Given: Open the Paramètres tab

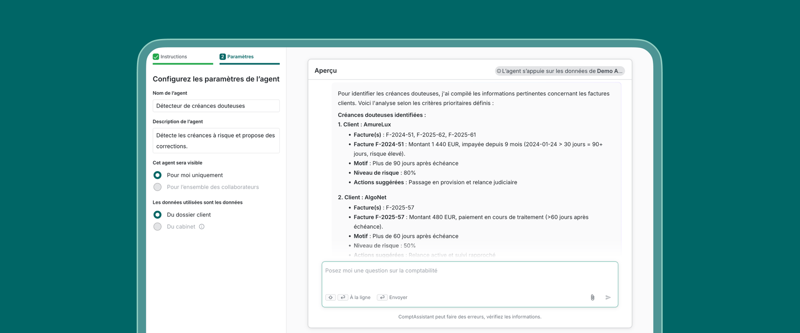Looking at the screenshot, I should pos(241,57).
